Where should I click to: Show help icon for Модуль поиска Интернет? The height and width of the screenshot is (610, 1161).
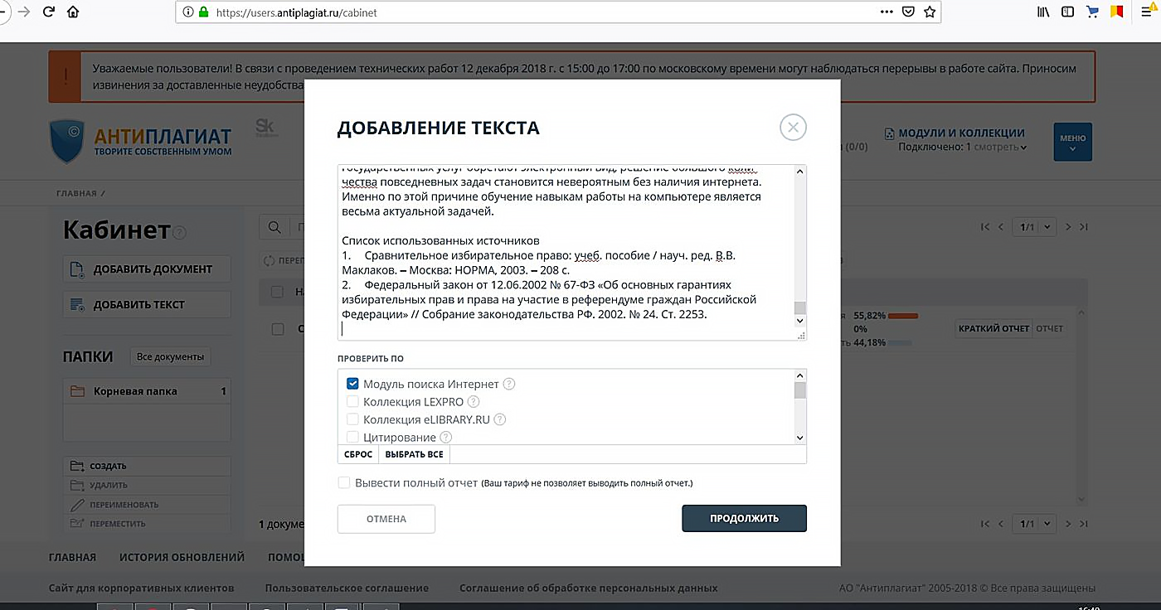tap(509, 384)
